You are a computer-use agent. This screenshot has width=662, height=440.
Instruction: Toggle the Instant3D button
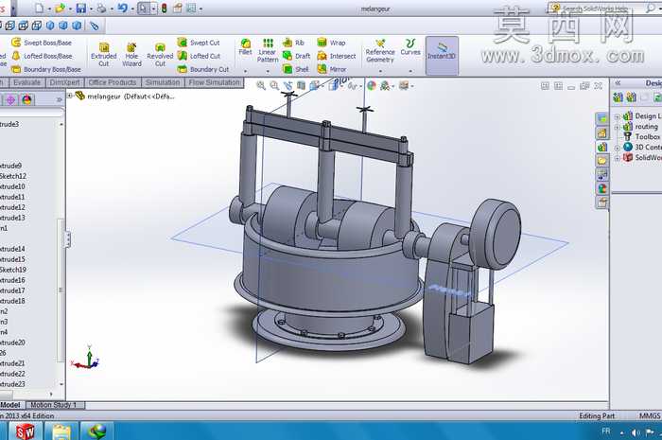(x=442, y=55)
